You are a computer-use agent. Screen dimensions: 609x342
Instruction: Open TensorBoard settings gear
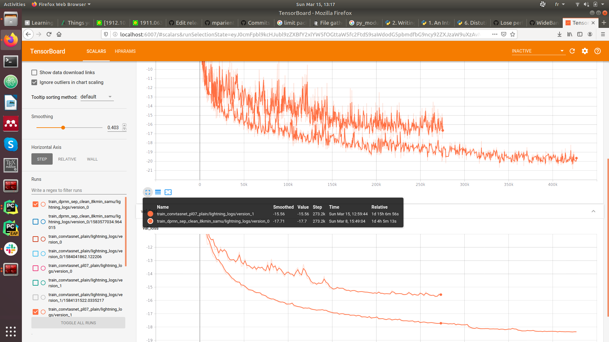585,51
